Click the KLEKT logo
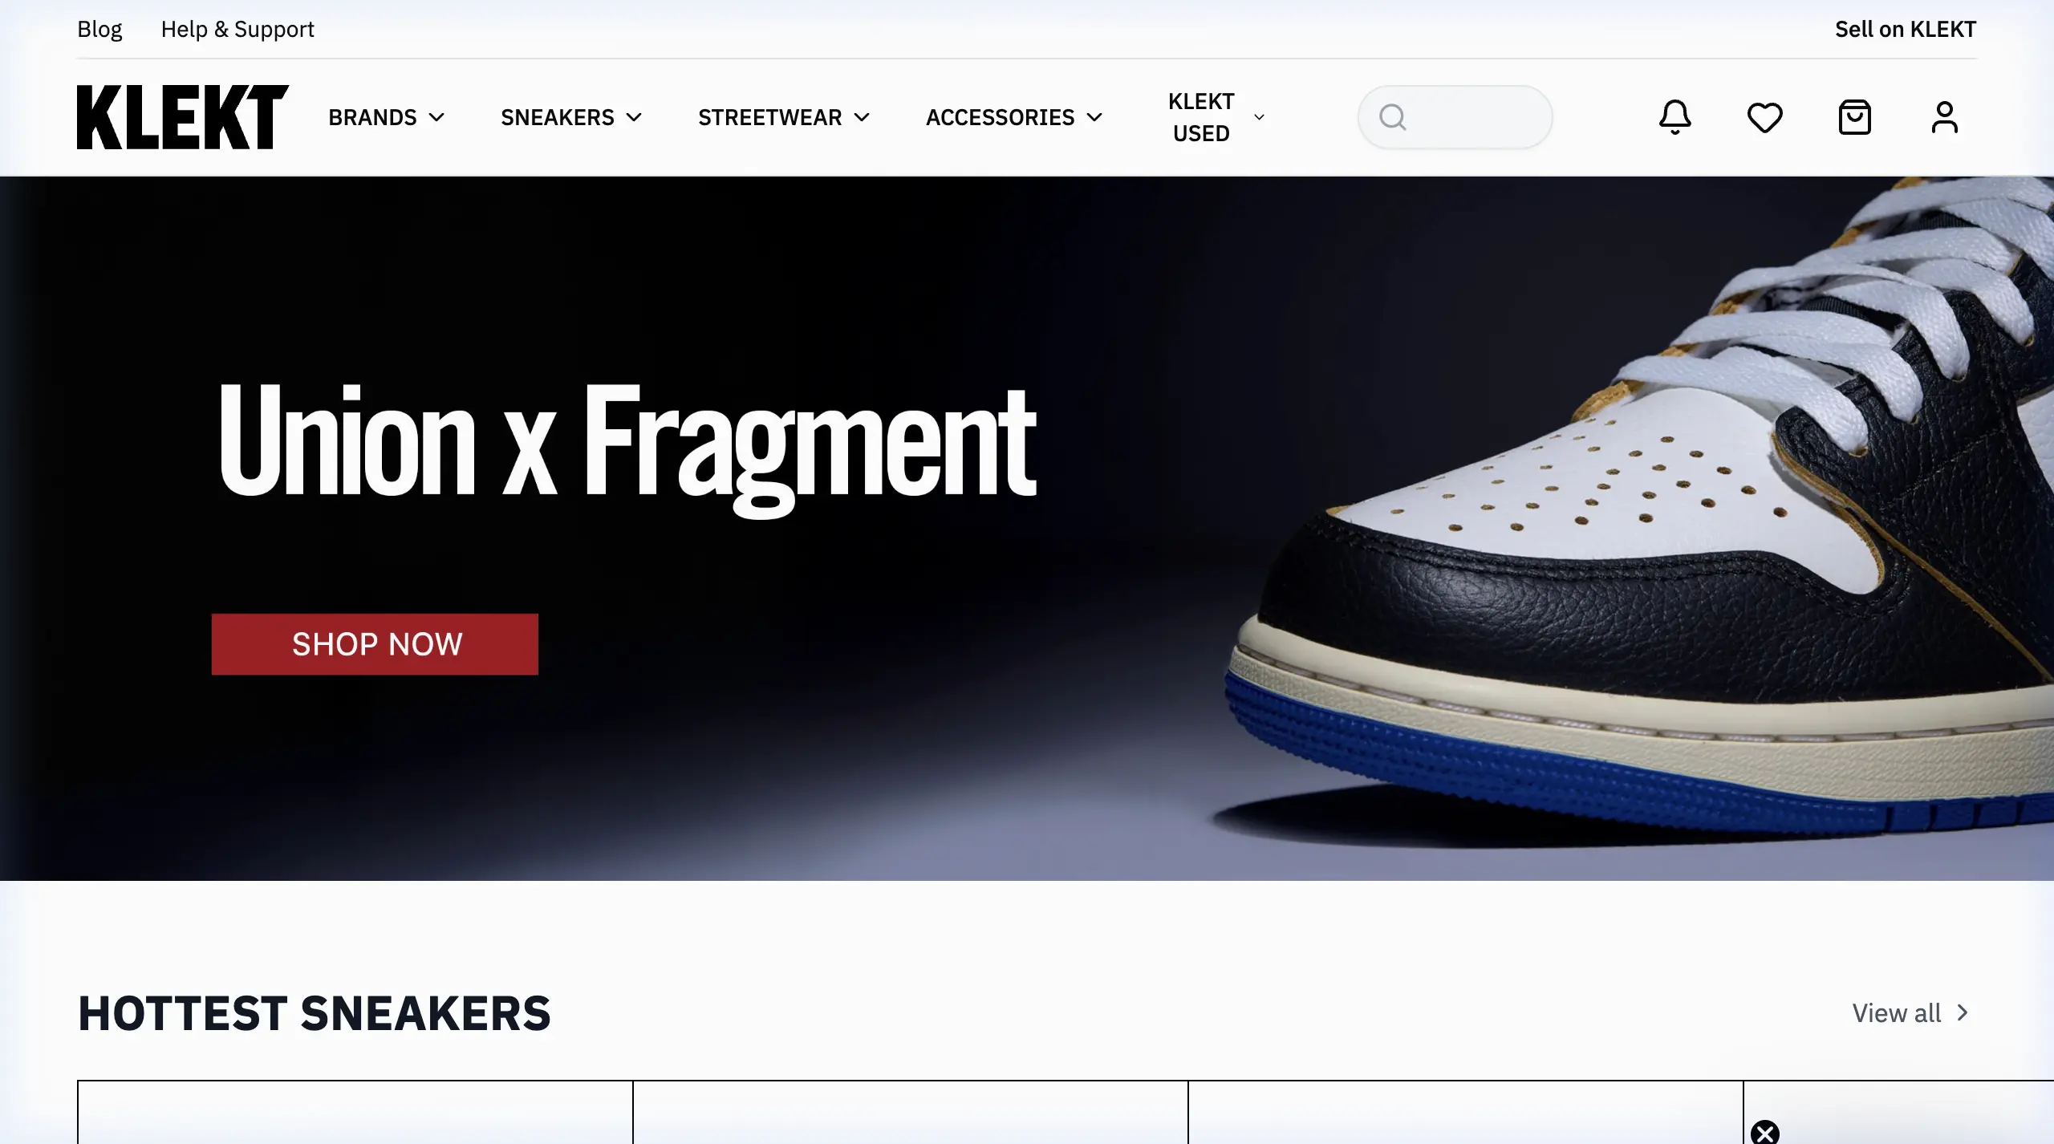Viewport: 2054px width, 1144px height. [x=183, y=117]
